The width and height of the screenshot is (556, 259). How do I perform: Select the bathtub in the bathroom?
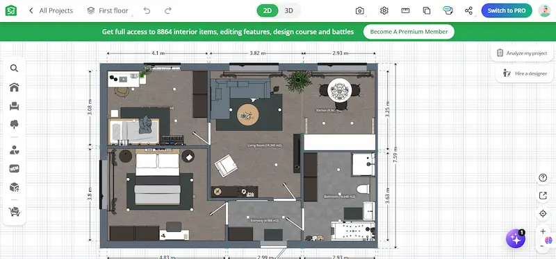[353, 231]
